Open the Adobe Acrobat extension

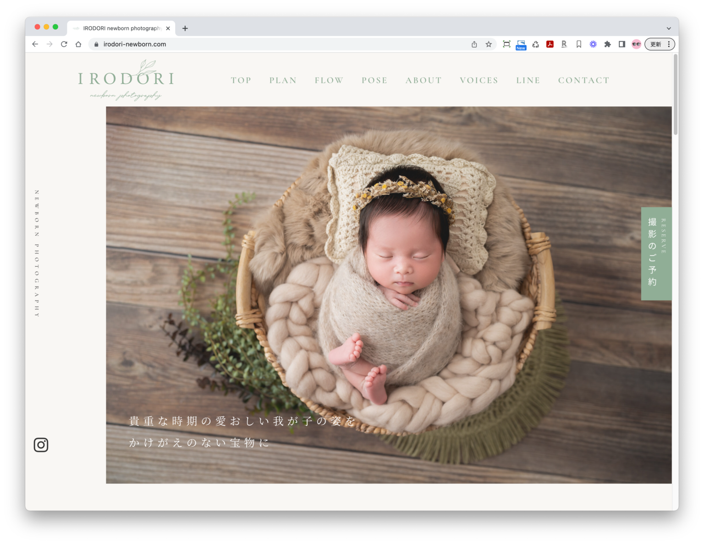pyautogui.click(x=550, y=44)
